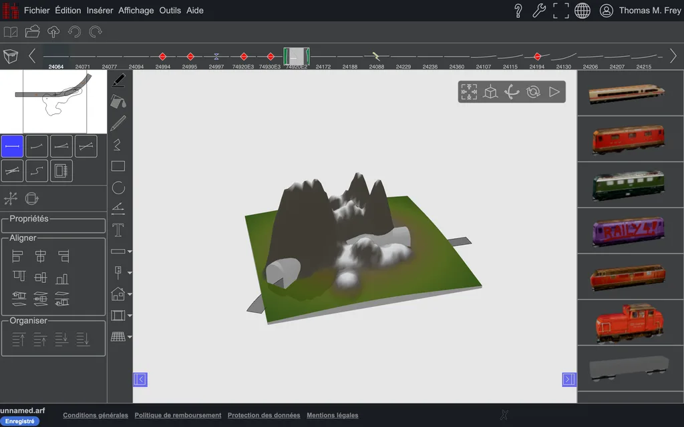Click the zoom-to-fit view icon
Viewport: 684px width, 427px height.
(x=469, y=92)
